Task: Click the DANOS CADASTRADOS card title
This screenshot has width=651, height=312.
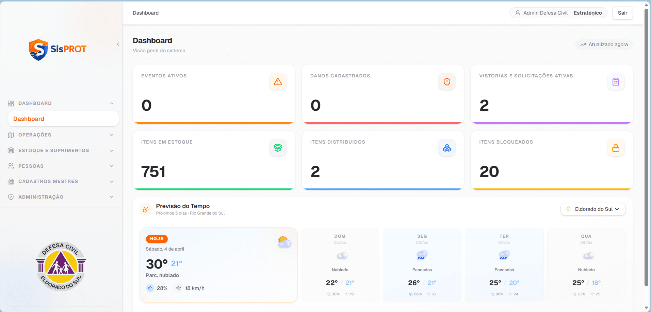Action: pos(340,76)
